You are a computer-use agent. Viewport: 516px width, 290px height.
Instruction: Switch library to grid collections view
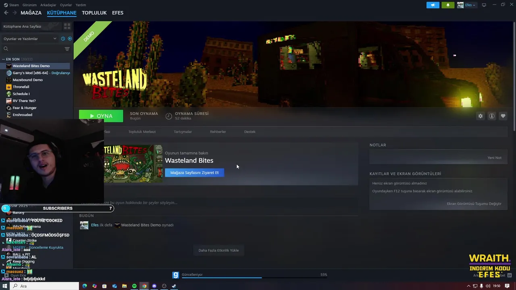point(67,26)
